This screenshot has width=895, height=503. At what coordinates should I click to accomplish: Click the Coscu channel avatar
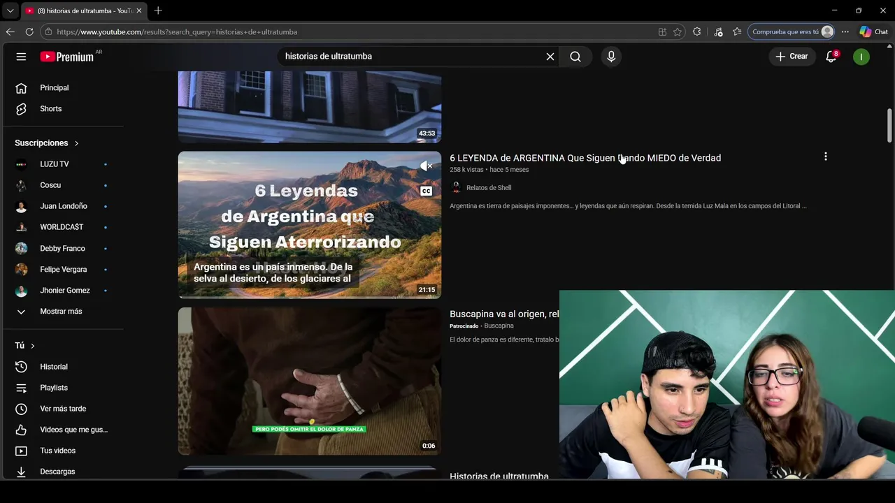(x=21, y=185)
